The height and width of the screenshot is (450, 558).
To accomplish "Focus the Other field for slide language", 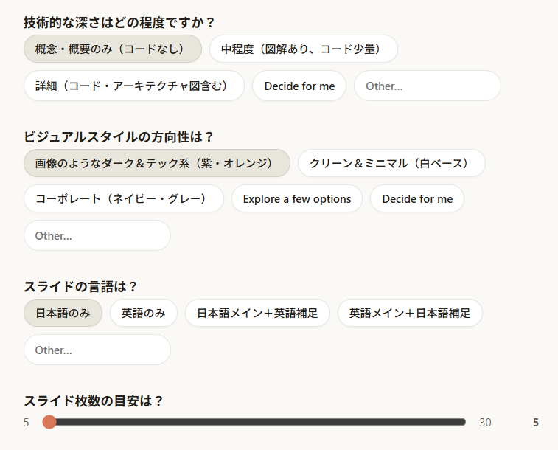I will coord(97,350).
